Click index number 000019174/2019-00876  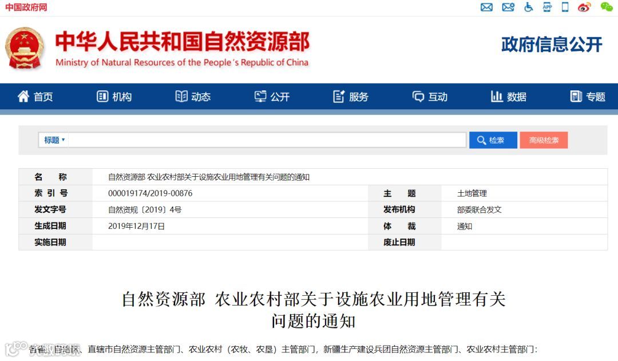pyautogui.click(x=150, y=193)
